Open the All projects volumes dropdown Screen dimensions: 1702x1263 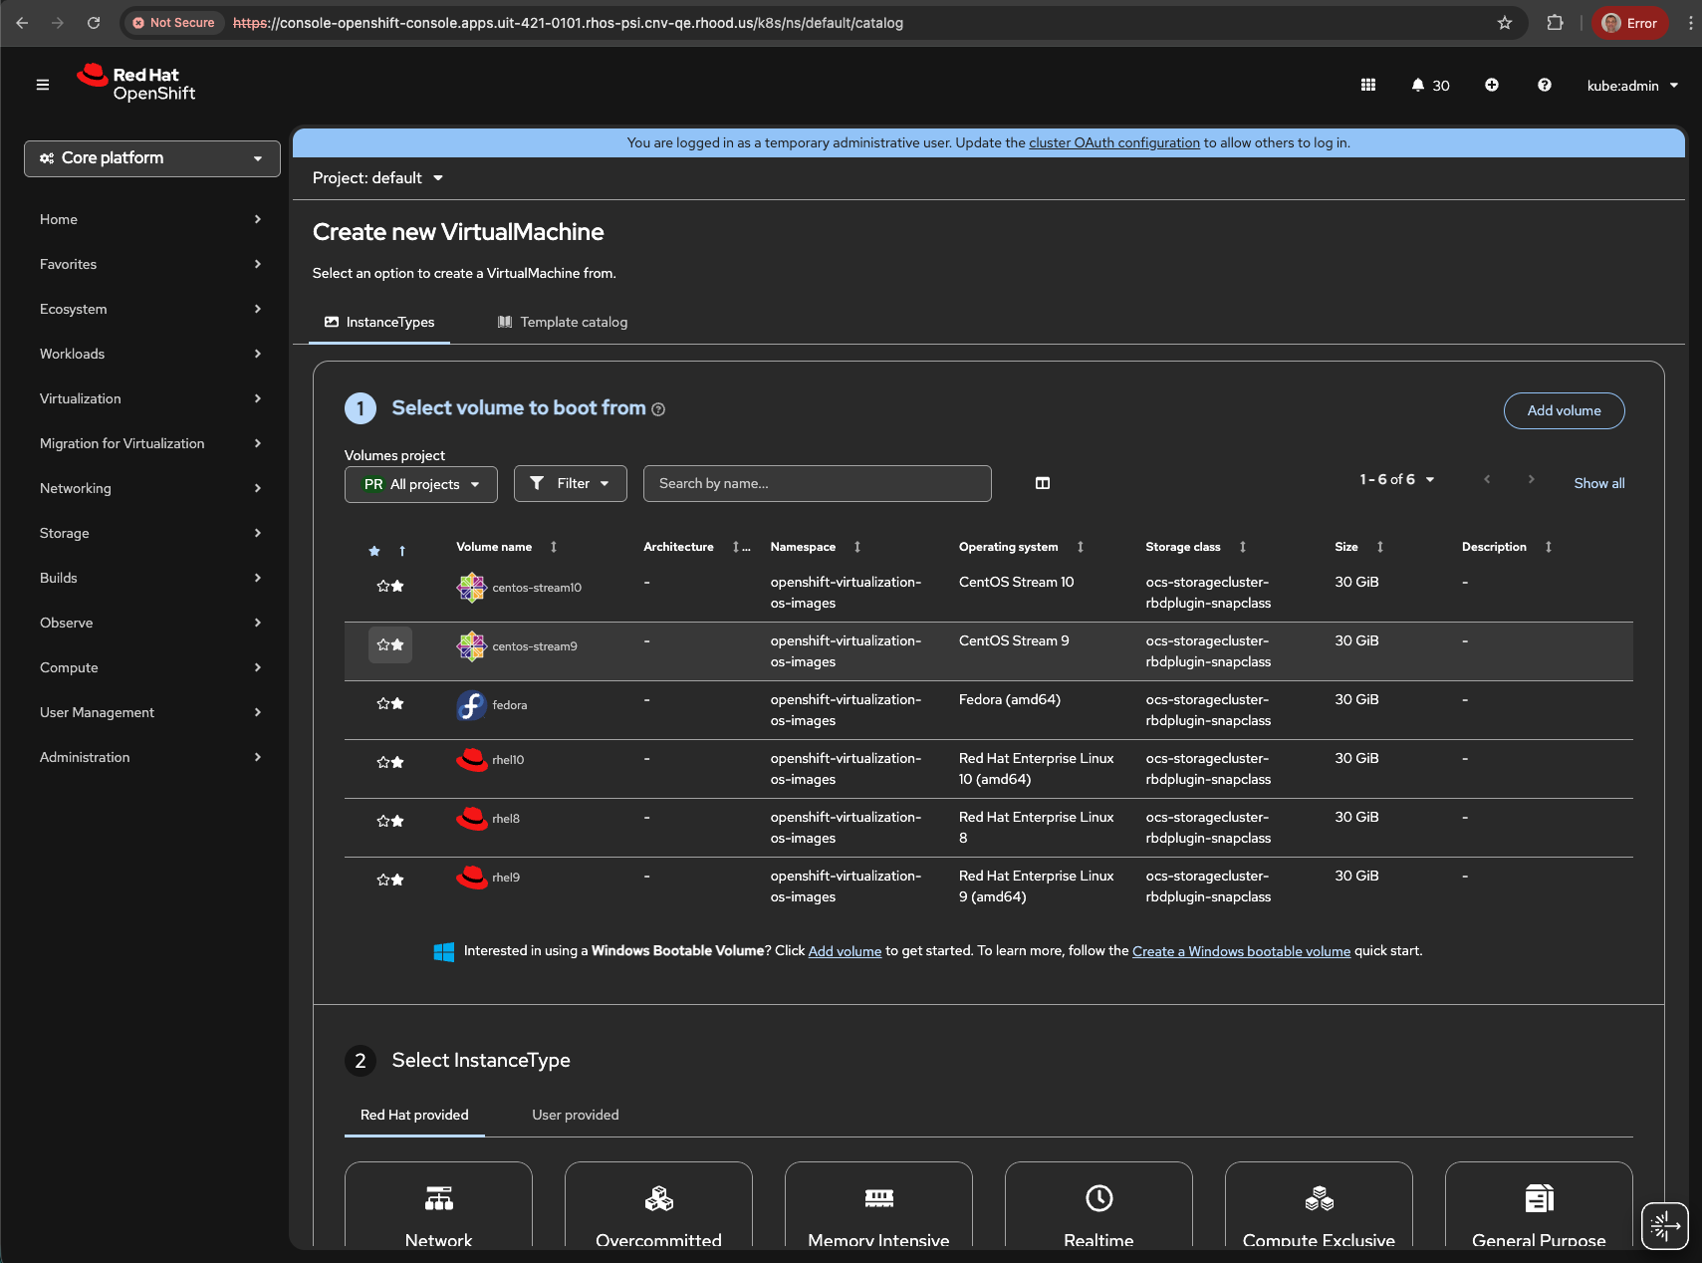click(x=420, y=484)
